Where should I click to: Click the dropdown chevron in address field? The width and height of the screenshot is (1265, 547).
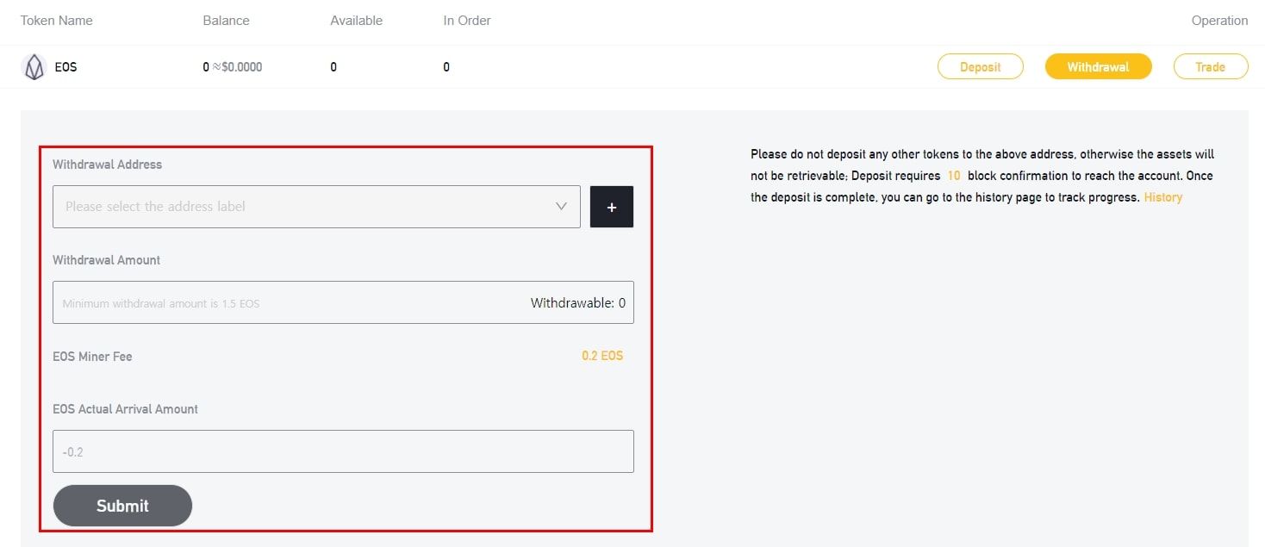point(561,207)
